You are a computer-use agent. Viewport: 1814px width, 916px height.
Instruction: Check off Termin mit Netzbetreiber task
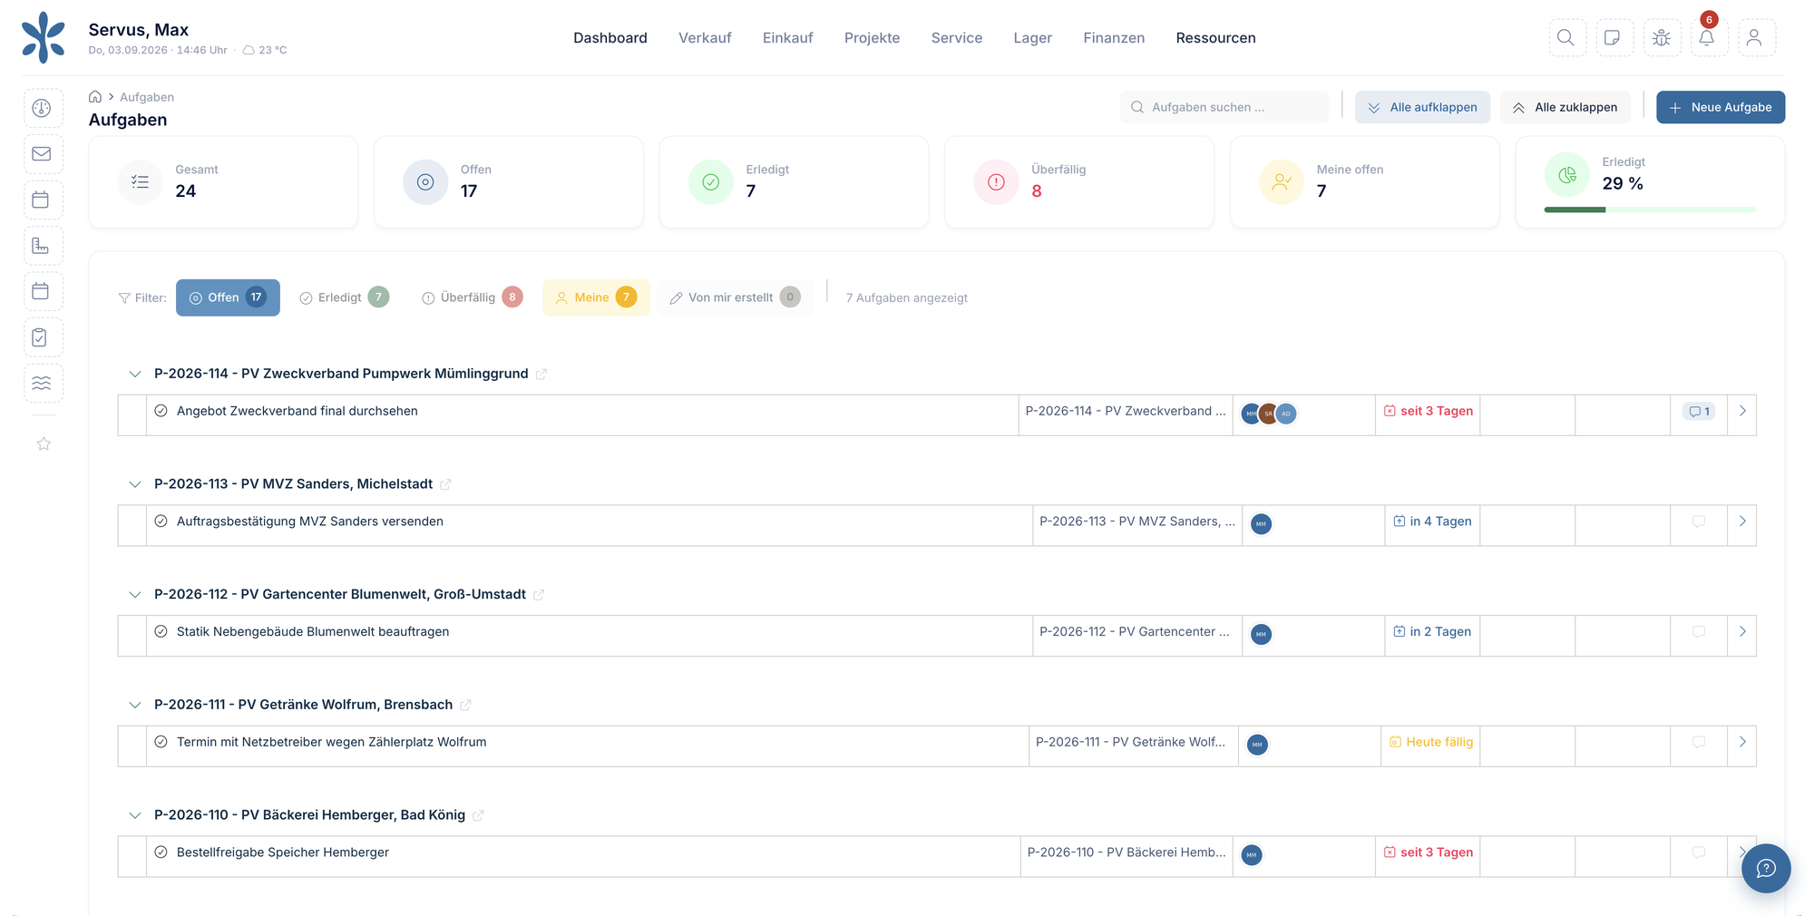point(161,742)
